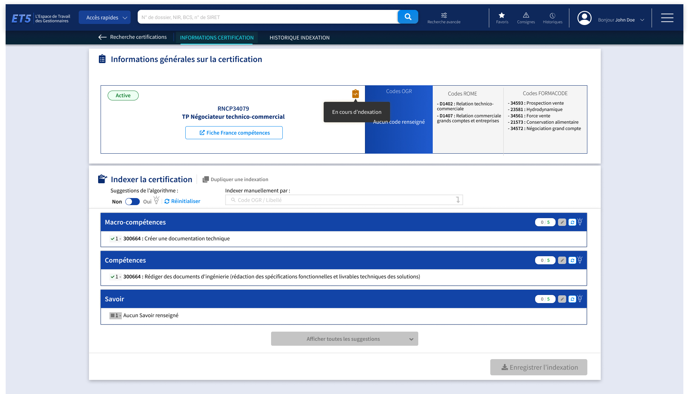Toggle the Aucun Savoir renseigné checkbox

click(x=113, y=315)
